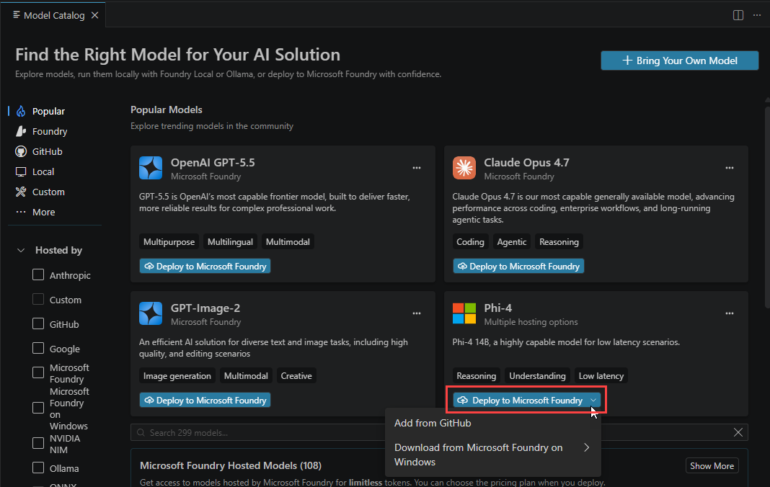The height and width of the screenshot is (487, 770).
Task: Open the editor more actions ellipsis
Action: (x=757, y=15)
